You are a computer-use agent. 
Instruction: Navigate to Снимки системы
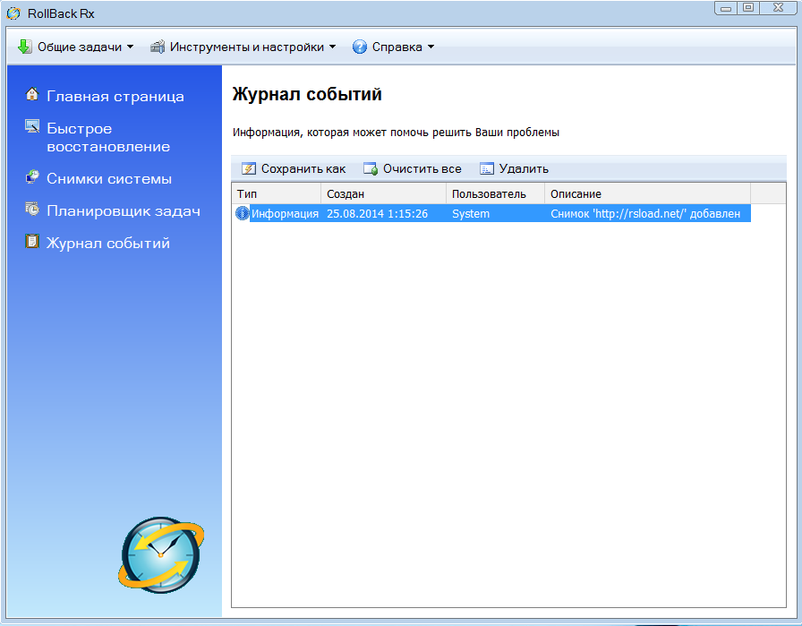pyautogui.click(x=109, y=178)
